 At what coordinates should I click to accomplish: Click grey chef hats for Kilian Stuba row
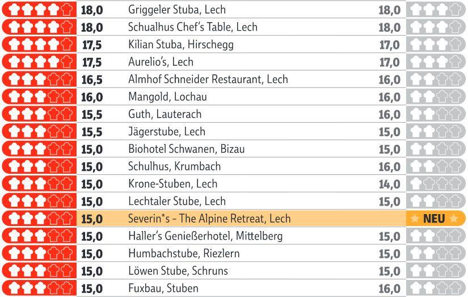(x=436, y=44)
